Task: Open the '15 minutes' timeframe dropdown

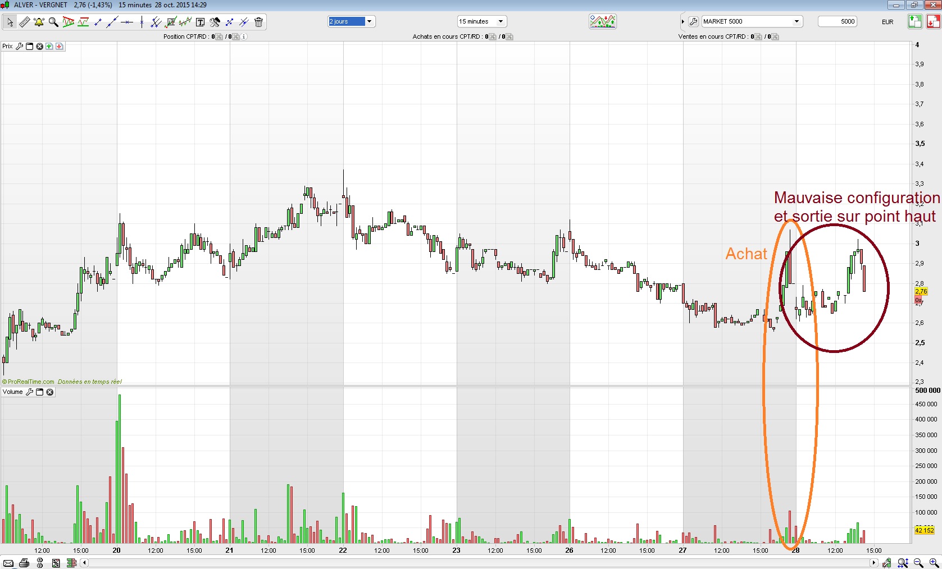Action: pyautogui.click(x=482, y=21)
